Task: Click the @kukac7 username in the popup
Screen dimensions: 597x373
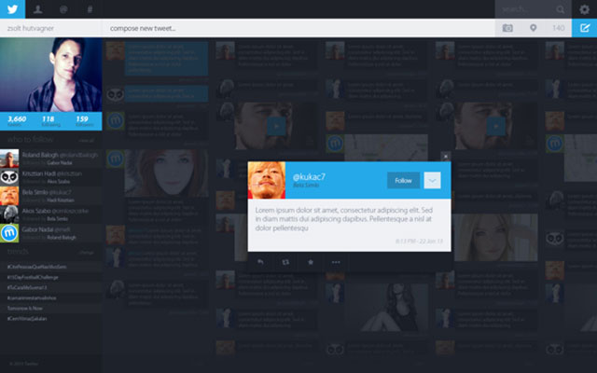Action: (309, 176)
